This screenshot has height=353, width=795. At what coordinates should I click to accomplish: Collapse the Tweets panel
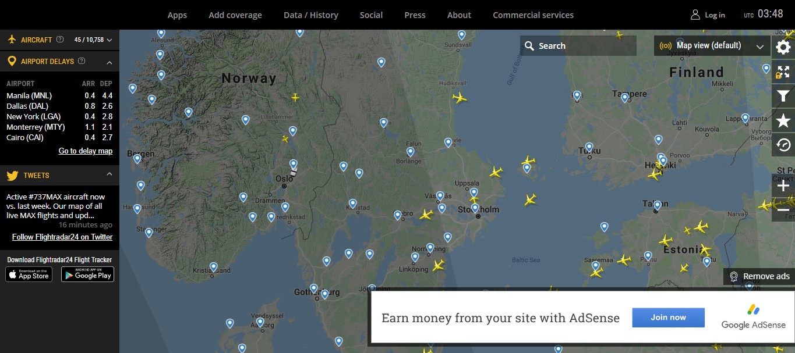[109, 174]
